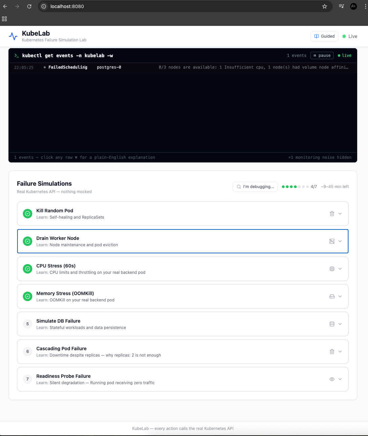The image size is (368, 436).
Task: Click the "I'm debugging..." search field
Action: (x=255, y=187)
